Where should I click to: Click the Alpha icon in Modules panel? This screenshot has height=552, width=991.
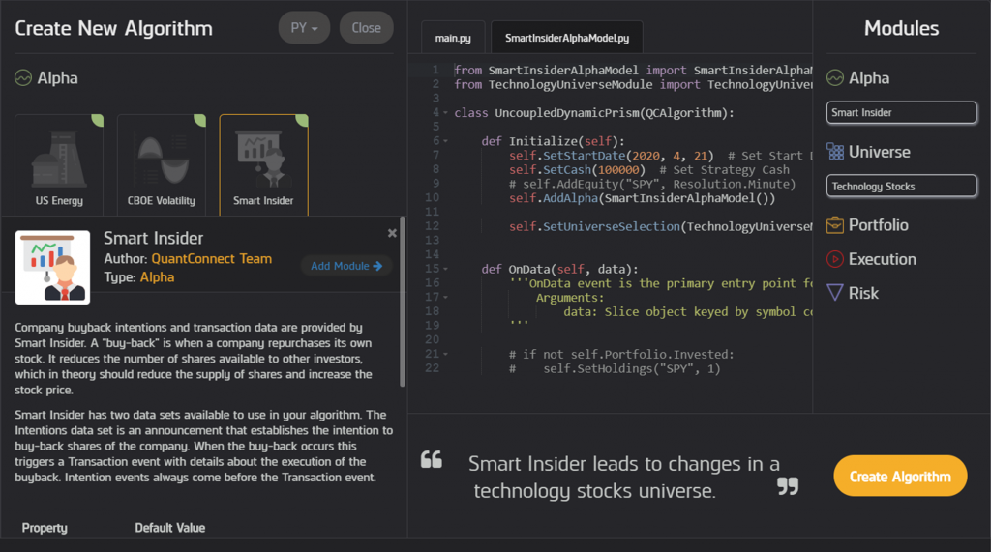point(835,77)
